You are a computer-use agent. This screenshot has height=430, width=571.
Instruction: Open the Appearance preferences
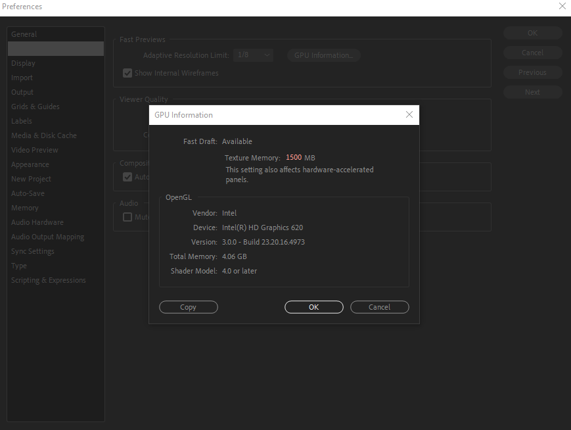[31, 164]
